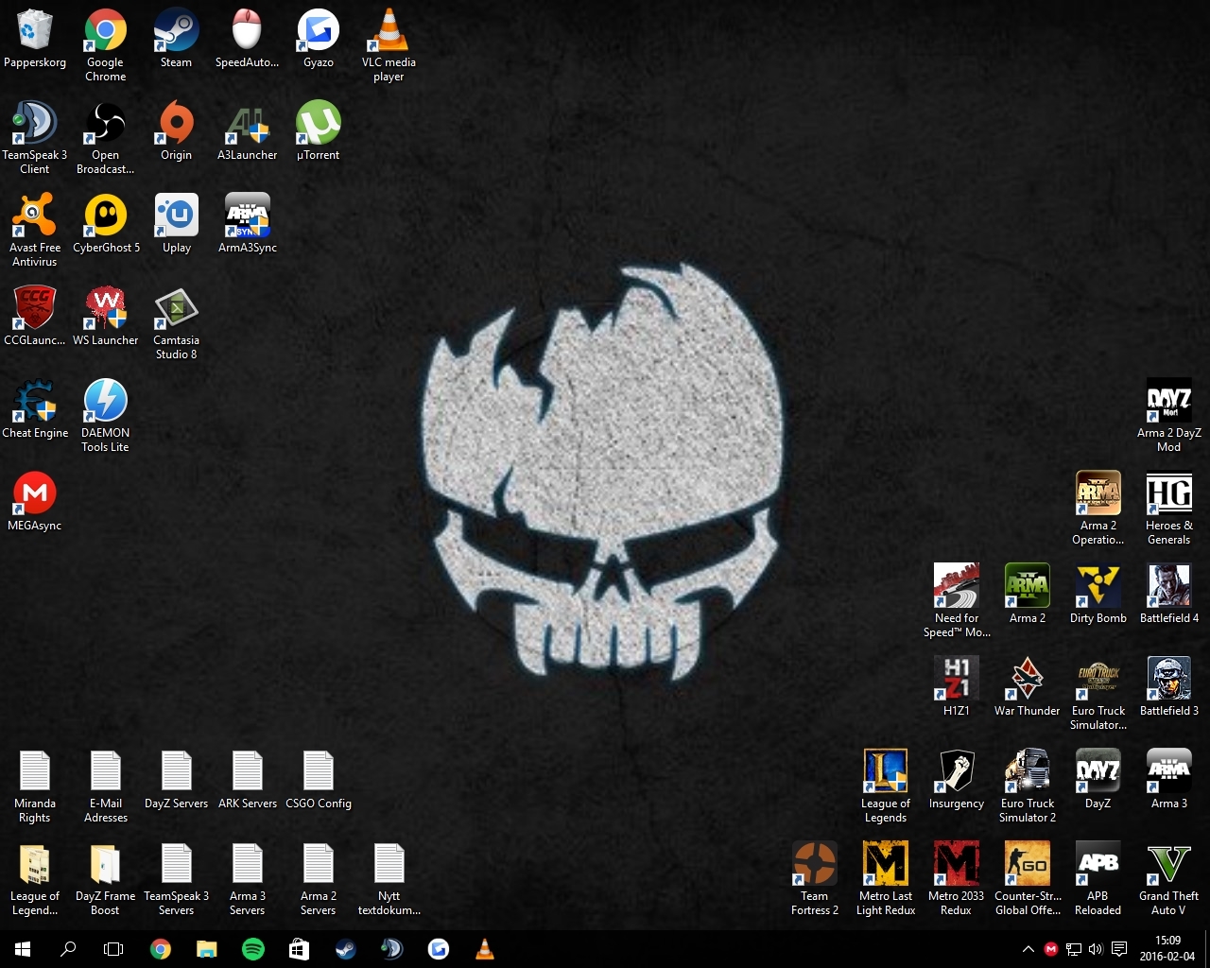The width and height of the screenshot is (1210, 968).
Task: Select the Grand Theft Auto V shortcut
Action: coord(1169,879)
